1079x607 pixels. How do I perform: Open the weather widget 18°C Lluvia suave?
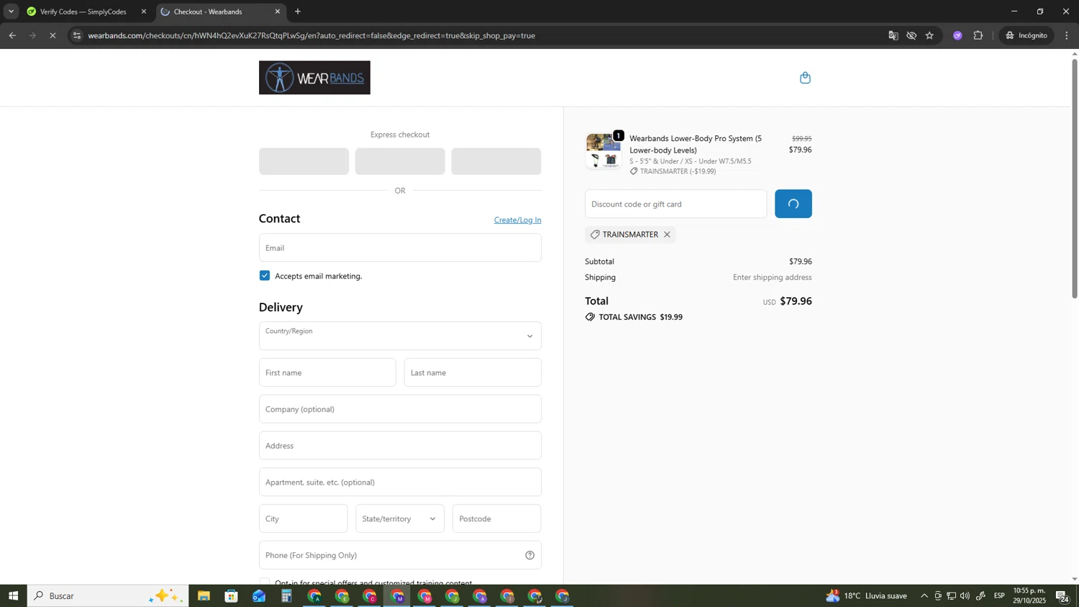pos(866,595)
